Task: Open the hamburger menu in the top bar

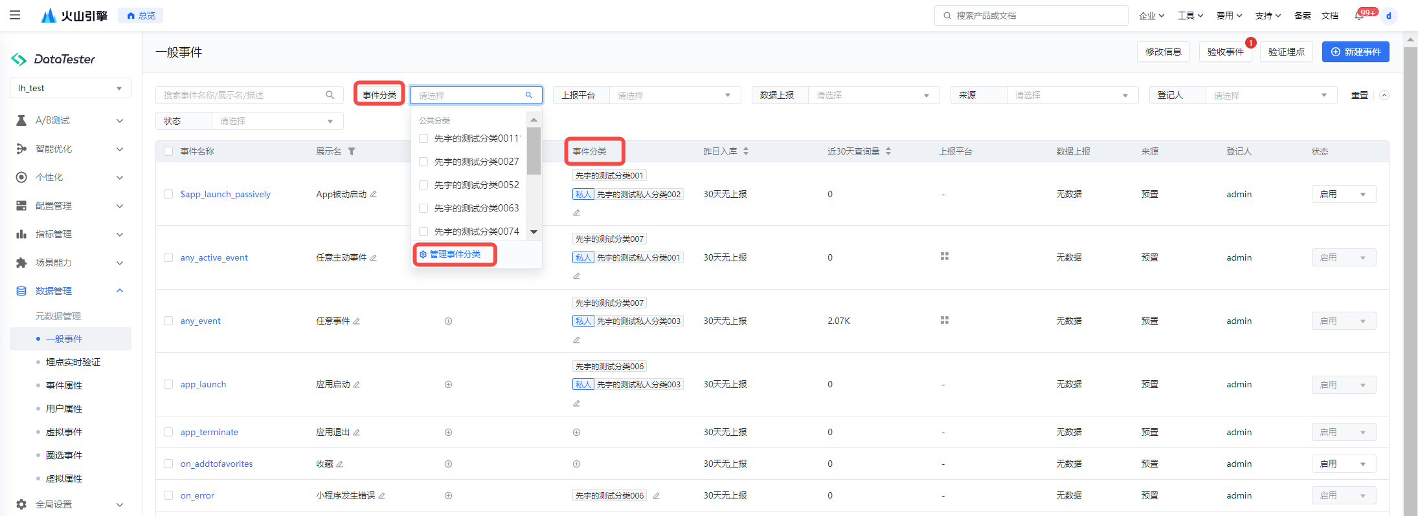Action: click(x=15, y=15)
